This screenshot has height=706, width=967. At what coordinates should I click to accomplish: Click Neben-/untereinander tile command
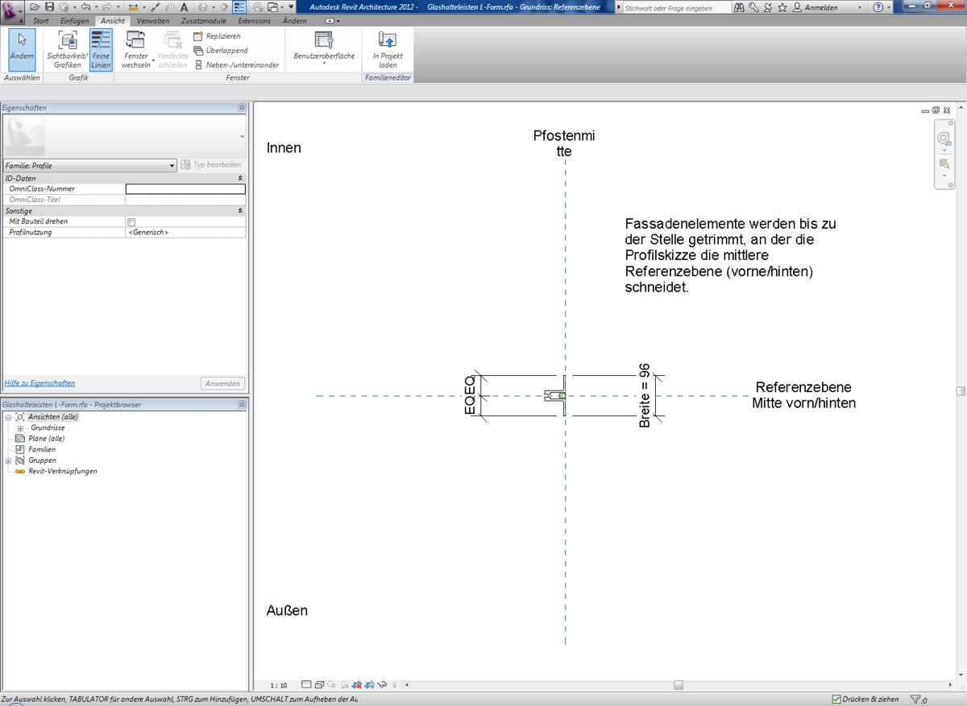pos(238,65)
